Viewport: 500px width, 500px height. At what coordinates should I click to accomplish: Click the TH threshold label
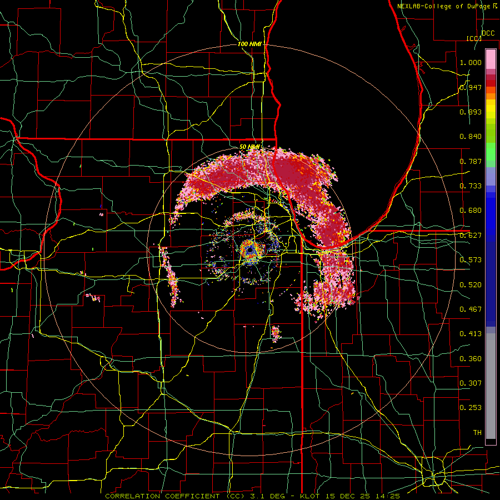[x=477, y=433]
